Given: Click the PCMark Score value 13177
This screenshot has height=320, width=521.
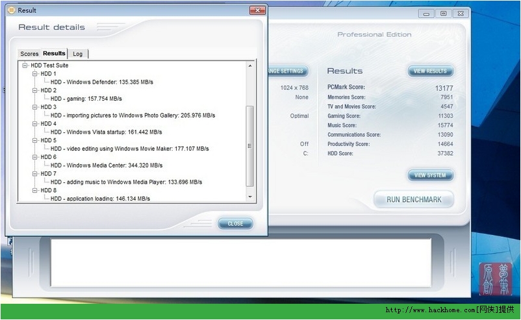Looking at the screenshot, I should [444, 88].
